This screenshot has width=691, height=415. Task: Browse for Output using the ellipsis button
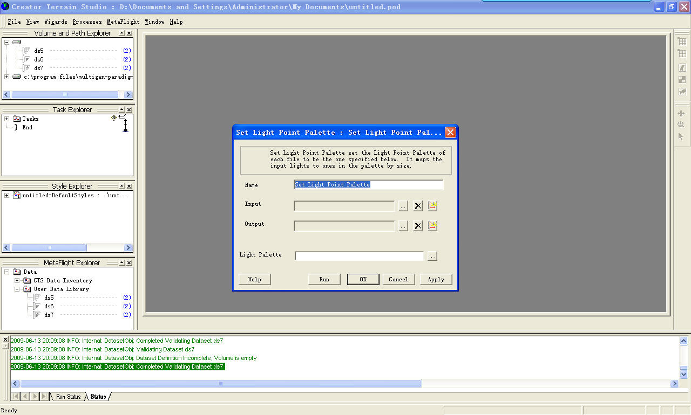coord(403,226)
